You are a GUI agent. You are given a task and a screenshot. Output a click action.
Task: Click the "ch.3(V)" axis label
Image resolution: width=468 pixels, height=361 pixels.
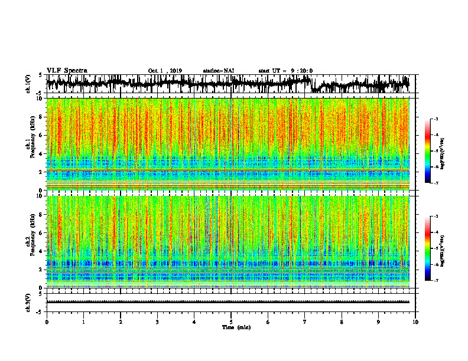pos(28,303)
